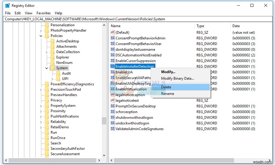The height and width of the screenshot is (165, 275).
Task: Click the scforceoption DWORD icon
Action: pos(112,112)
